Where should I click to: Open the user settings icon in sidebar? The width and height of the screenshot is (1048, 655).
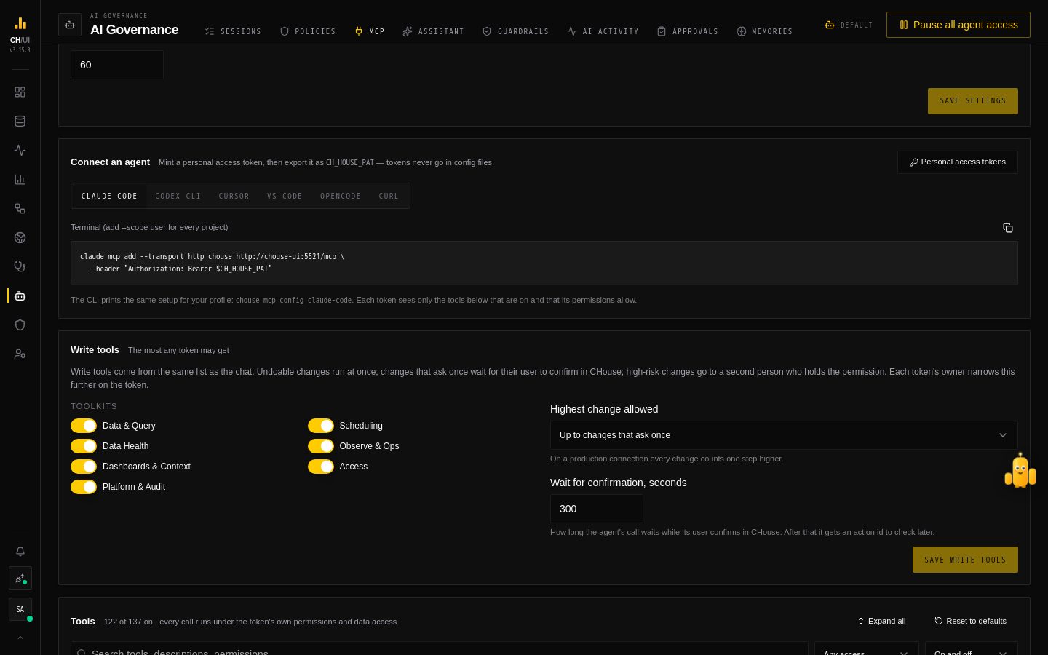(20, 354)
